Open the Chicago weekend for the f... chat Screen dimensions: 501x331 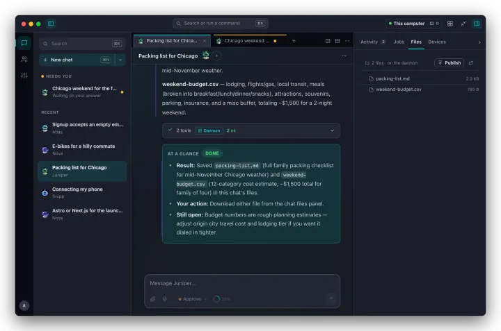tap(82, 92)
